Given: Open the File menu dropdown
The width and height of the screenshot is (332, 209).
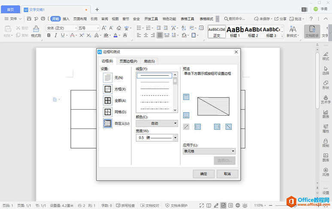Looking at the screenshot, I should click(13, 19).
